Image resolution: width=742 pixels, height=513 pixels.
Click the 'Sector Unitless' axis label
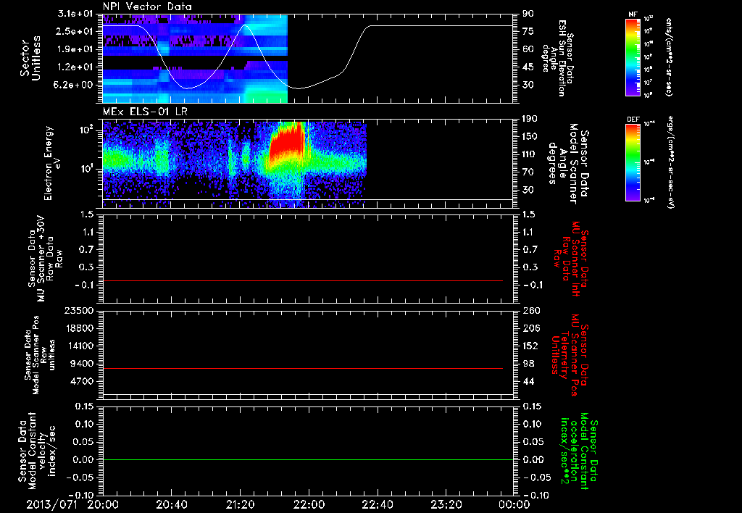coord(30,58)
